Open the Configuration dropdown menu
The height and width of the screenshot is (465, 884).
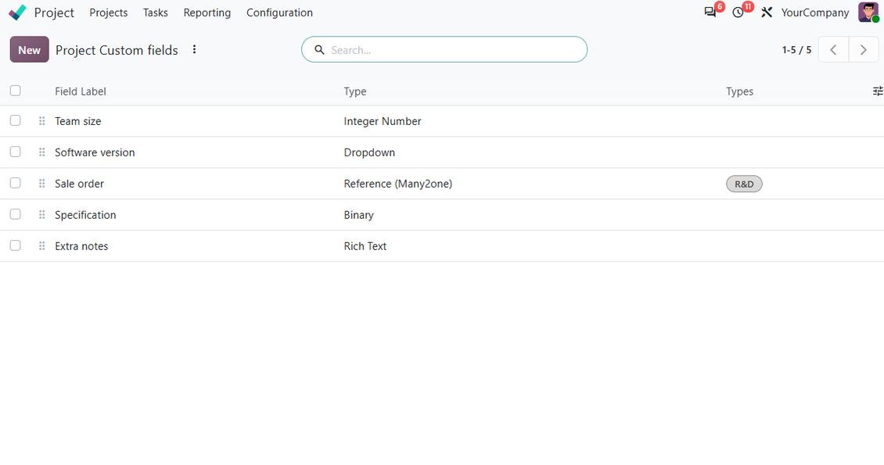[279, 13]
